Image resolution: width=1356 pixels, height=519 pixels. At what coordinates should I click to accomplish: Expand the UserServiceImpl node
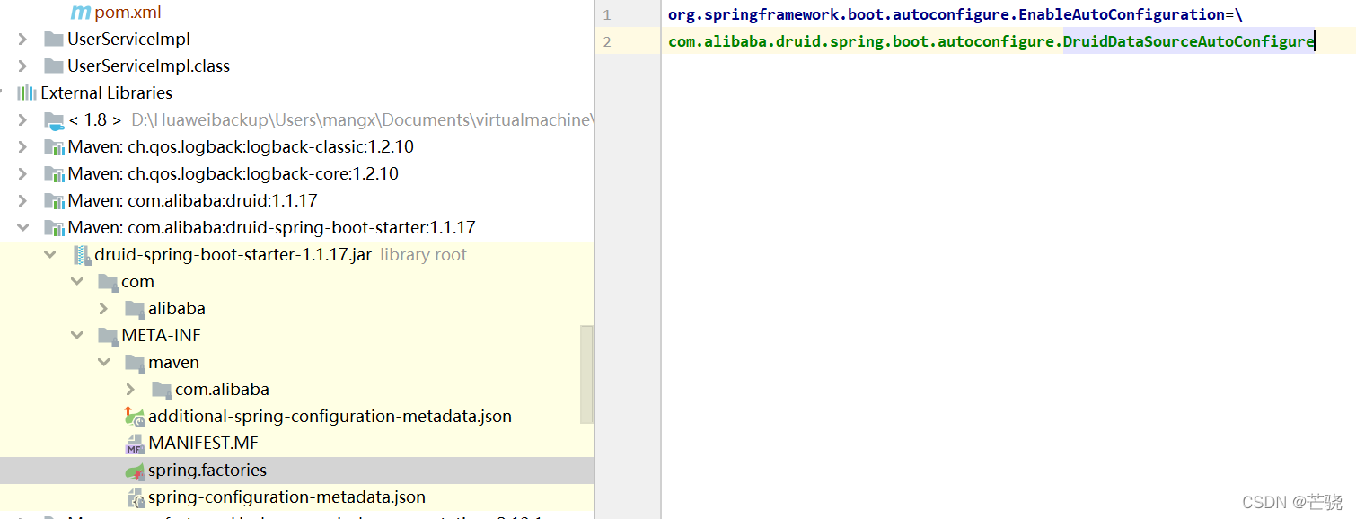click(23, 40)
